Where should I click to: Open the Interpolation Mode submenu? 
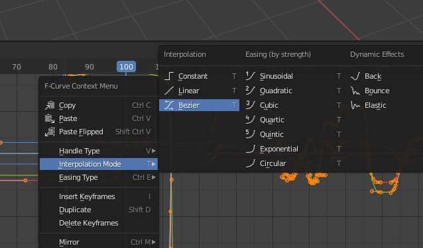(x=99, y=164)
